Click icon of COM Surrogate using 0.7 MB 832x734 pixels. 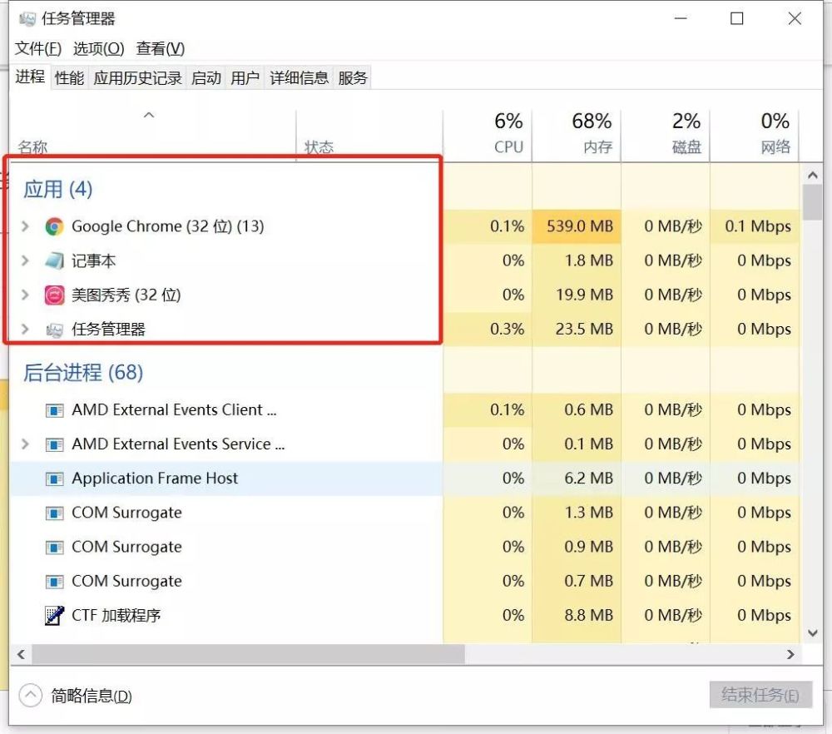[x=54, y=582]
